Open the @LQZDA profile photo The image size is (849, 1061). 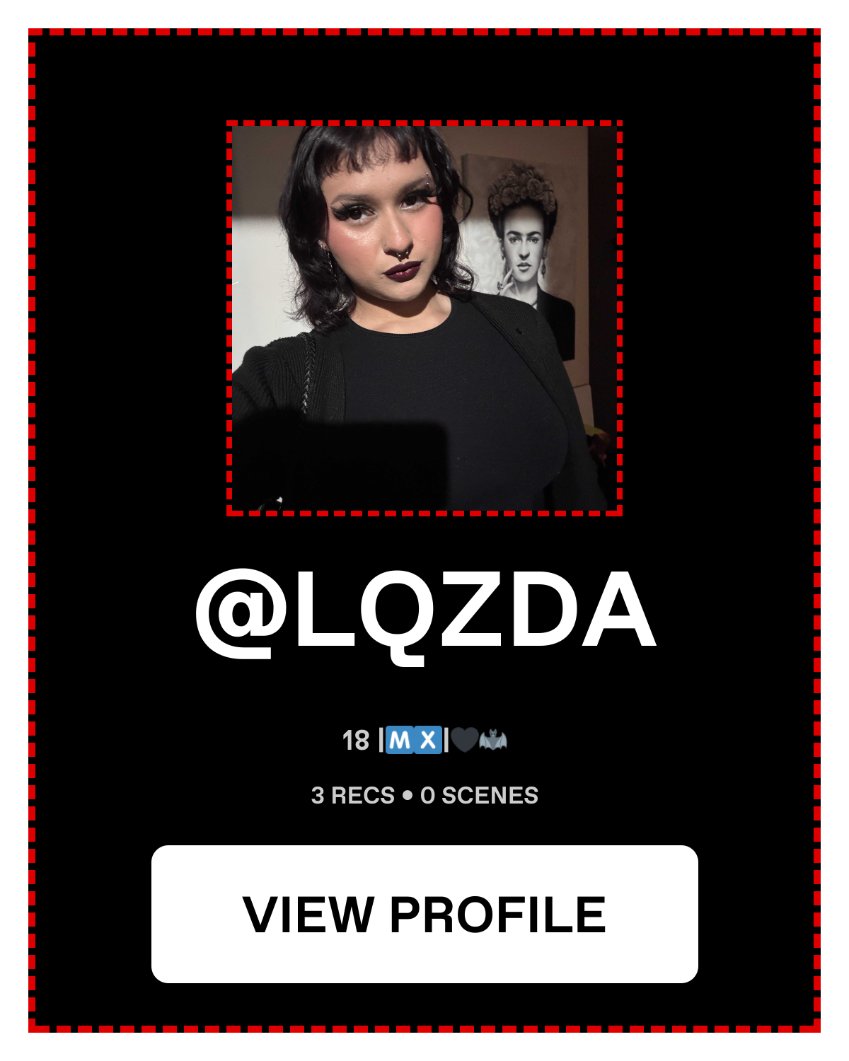[x=424, y=318]
